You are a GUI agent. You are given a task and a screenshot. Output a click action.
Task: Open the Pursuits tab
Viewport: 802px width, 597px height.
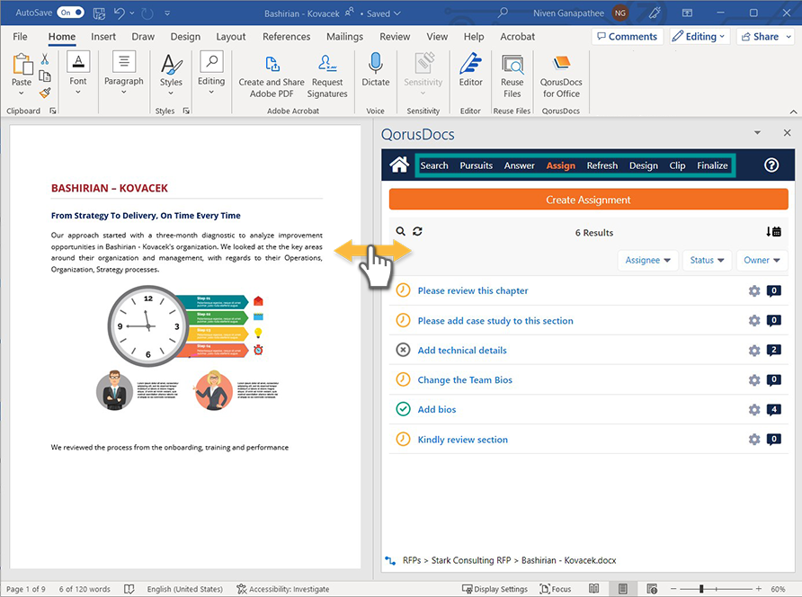click(476, 165)
